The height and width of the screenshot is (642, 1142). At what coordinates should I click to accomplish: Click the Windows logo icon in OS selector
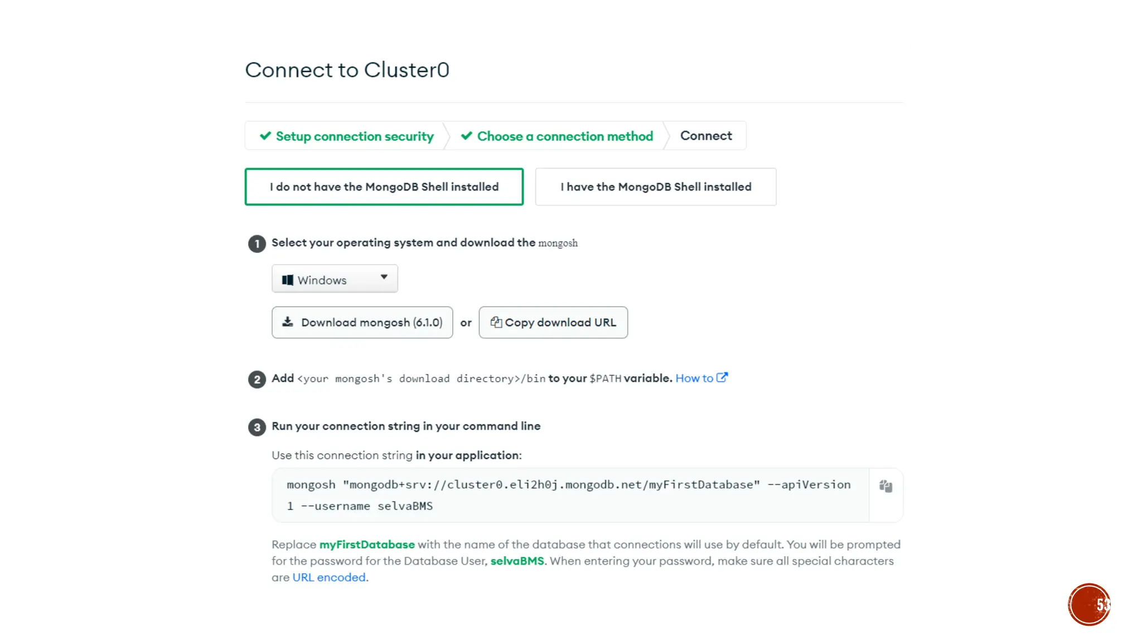coord(288,280)
